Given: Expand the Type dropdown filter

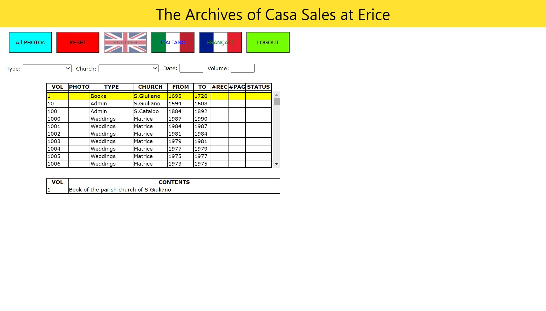Looking at the screenshot, I should pos(47,68).
